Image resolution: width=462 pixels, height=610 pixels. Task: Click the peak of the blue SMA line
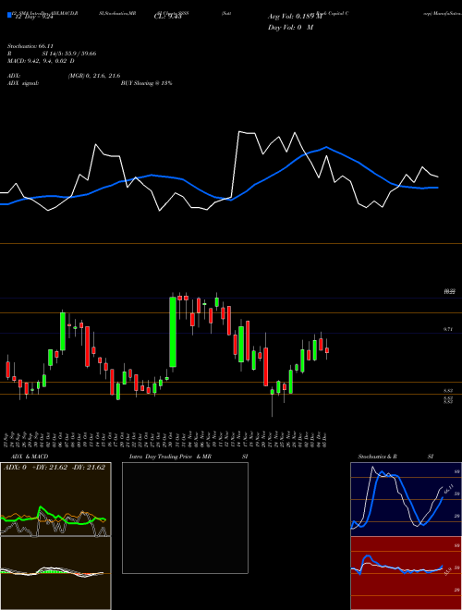click(x=327, y=147)
